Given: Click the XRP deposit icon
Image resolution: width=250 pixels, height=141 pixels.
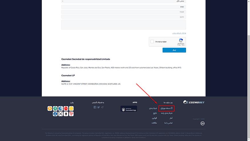Looking at the screenshot, I should [x=61, y=114].
